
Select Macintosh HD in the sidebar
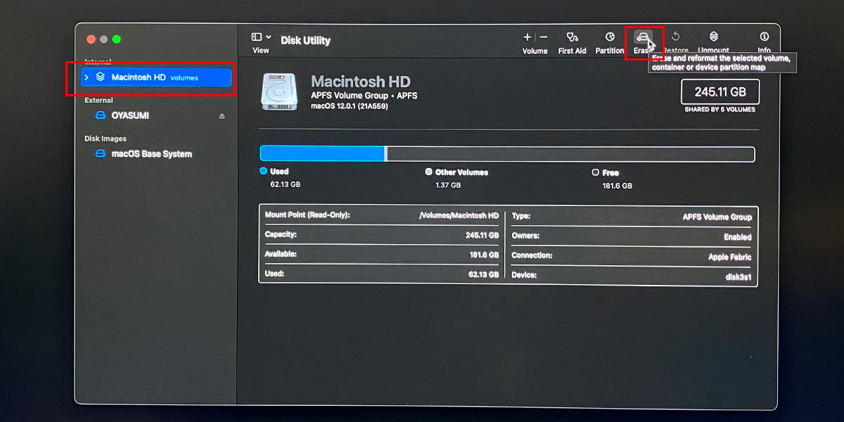click(x=139, y=77)
